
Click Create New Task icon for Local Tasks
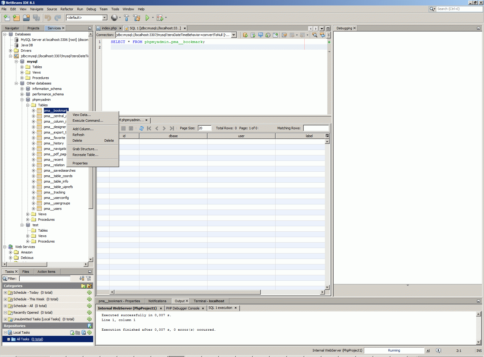[72, 332]
